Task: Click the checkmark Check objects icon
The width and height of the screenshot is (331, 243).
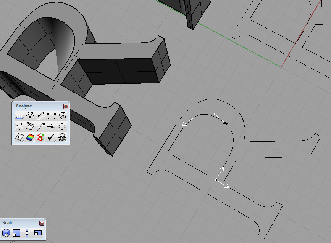Action: pos(52,137)
